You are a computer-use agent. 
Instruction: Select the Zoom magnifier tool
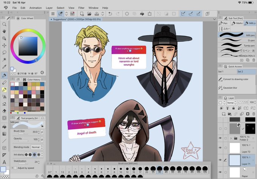[4, 24]
